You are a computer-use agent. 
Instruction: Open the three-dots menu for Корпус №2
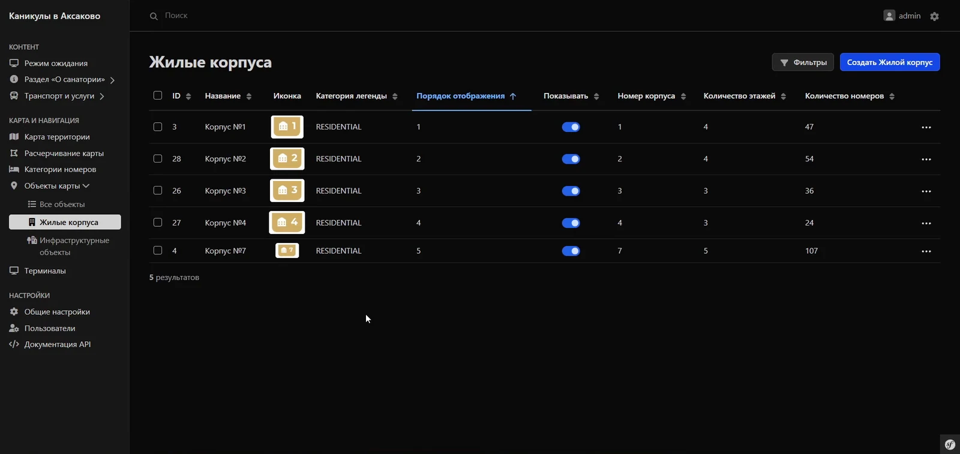[x=926, y=160]
